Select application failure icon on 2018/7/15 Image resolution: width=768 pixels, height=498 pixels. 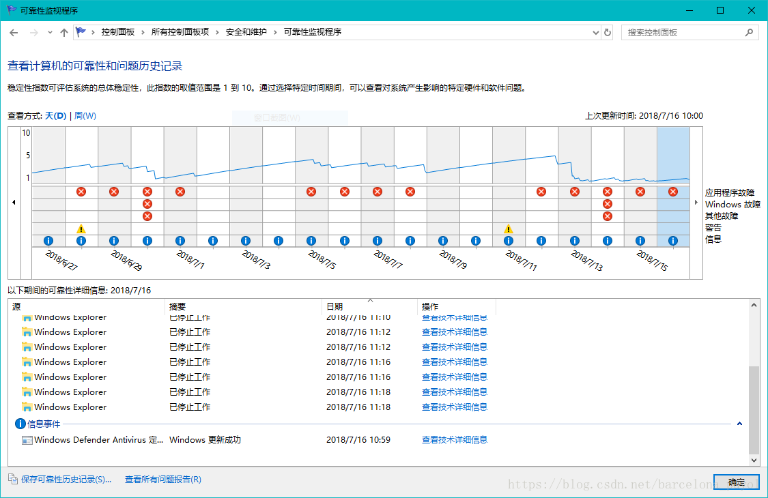click(x=640, y=192)
